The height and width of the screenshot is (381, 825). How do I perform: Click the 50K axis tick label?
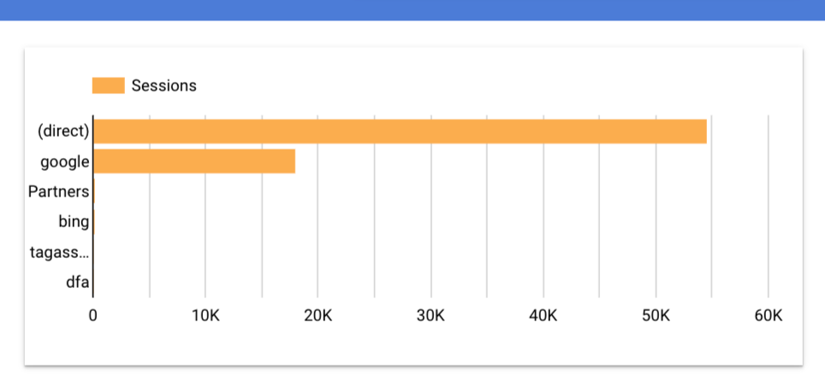click(x=656, y=316)
